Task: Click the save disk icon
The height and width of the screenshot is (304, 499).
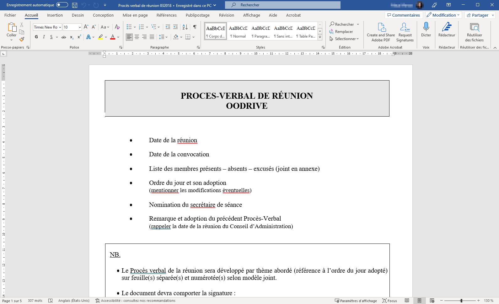Action: click(75, 5)
